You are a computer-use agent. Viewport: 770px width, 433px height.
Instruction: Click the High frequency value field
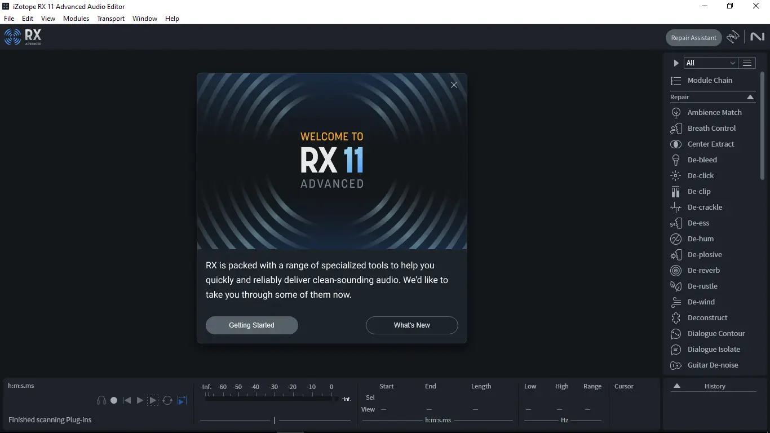[560, 409]
